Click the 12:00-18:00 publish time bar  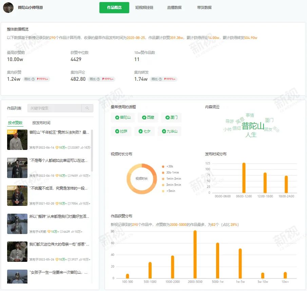(265, 183)
